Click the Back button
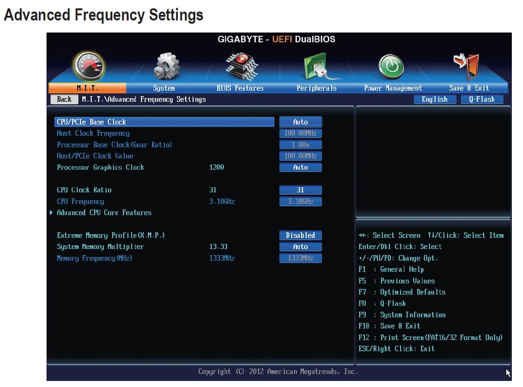Screen dimensions: 523x387 tap(64, 99)
